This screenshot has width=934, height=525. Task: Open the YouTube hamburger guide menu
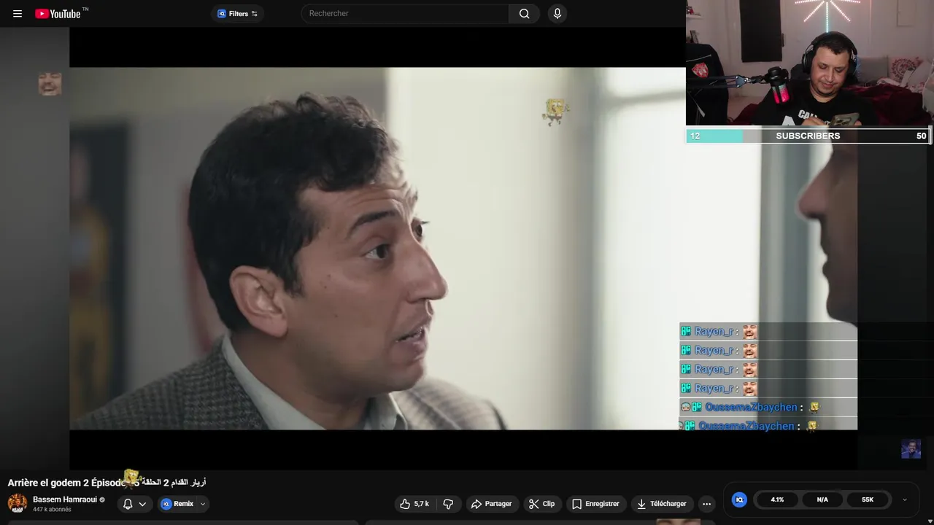pyautogui.click(x=18, y=14)
